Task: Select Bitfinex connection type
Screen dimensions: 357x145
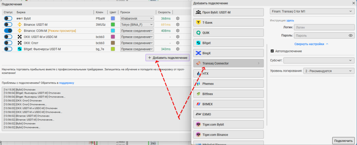Action: click(228, 94)
